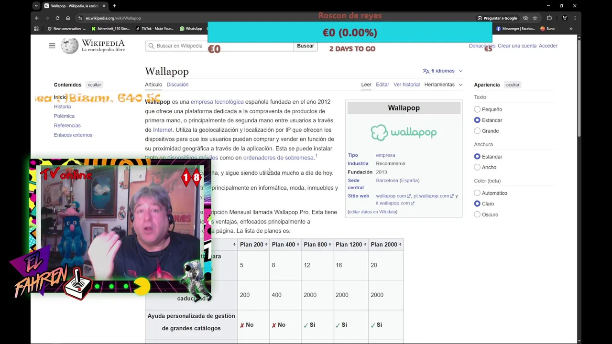Image resolution: width=612 pixels, height=344 pixels.
Task: Click the magnifier icon in Wikipedia search
Action: coord(152,46)
